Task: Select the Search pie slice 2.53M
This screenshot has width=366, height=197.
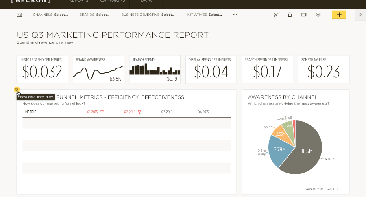Action: tap(281, 134)
